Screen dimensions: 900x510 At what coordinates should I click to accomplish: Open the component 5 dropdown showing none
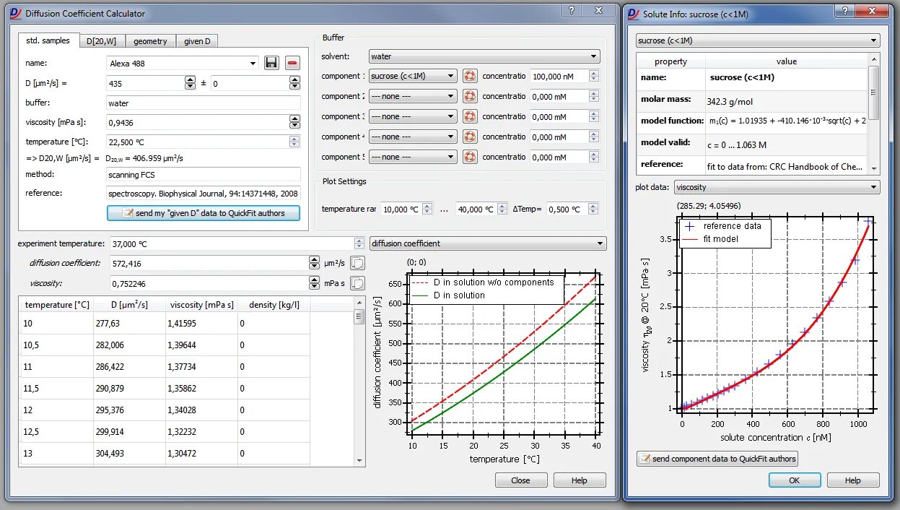click(x=413, y=157)
